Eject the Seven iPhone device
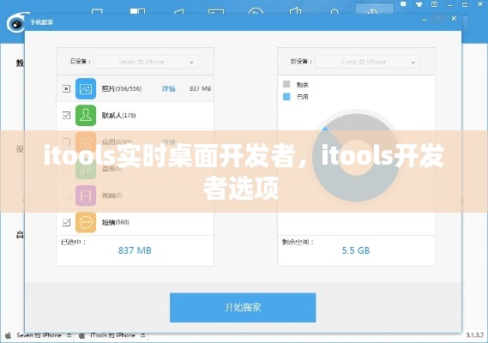The image size is (488, 343). coord(69,335)
